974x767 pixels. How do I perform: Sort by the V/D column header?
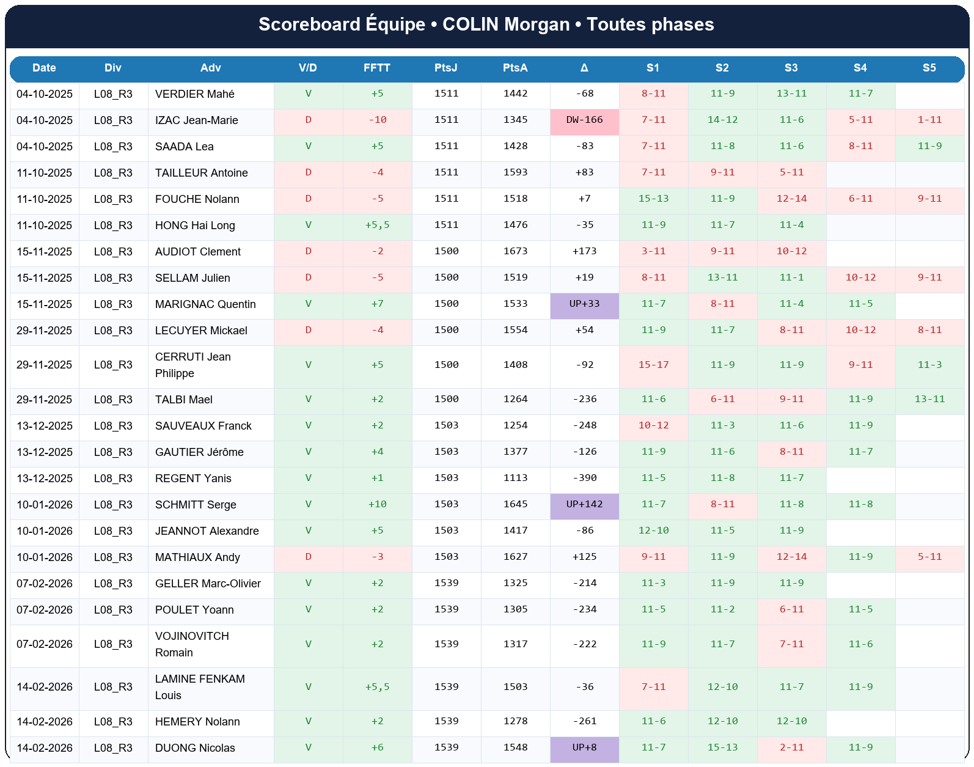tap(307, 68)
